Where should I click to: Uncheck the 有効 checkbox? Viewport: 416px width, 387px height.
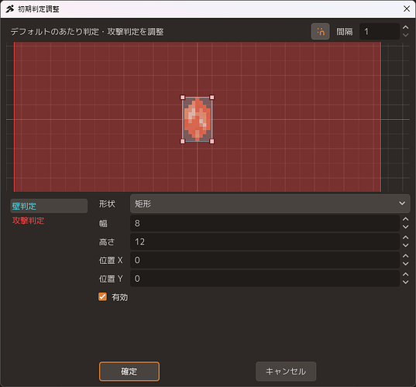(x=102, y=296)
